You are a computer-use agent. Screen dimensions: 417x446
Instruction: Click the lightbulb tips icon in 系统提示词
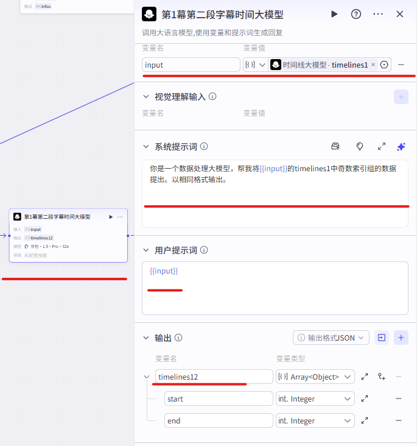click(x=360, y=146)
